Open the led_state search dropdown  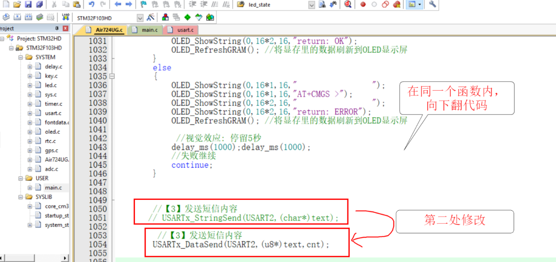(312, 5)
